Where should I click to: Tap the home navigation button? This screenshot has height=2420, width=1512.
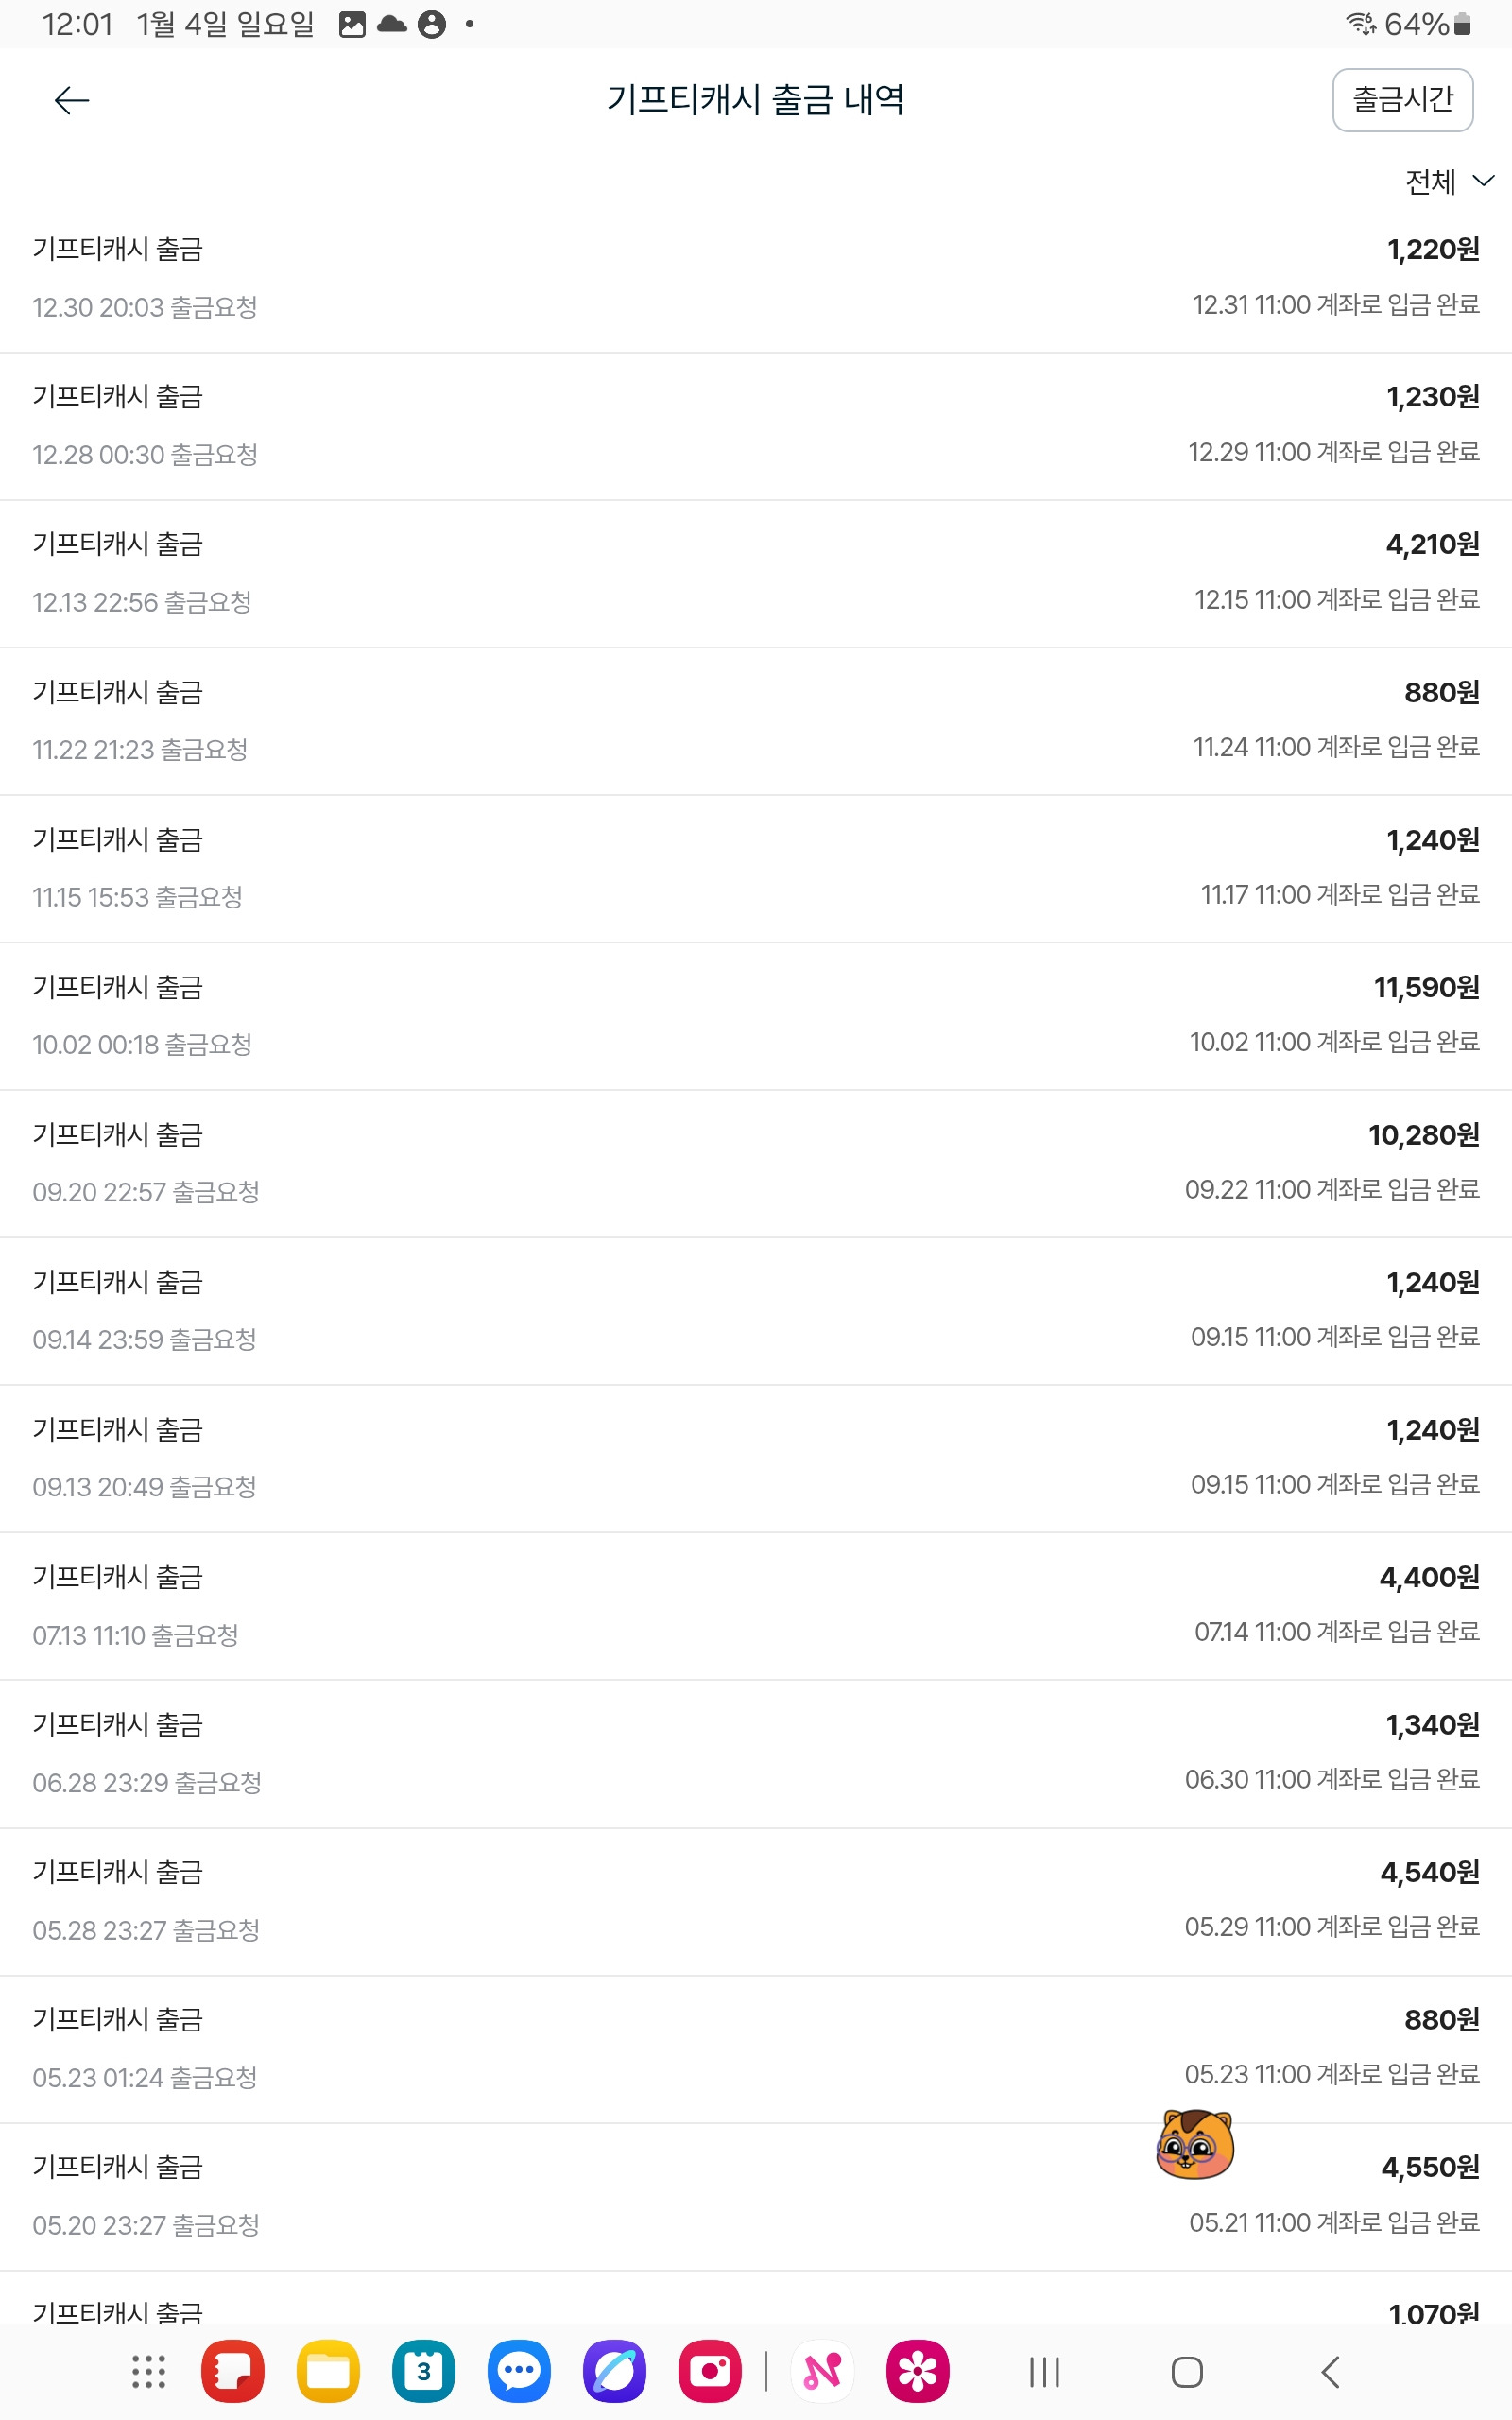pyautogui.click(x=1187, y=2371)
